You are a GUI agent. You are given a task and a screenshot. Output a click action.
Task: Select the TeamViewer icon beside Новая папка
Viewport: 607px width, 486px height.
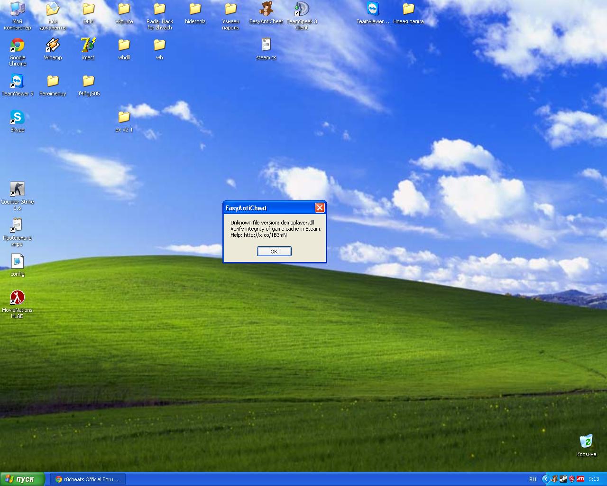(373, 13)
